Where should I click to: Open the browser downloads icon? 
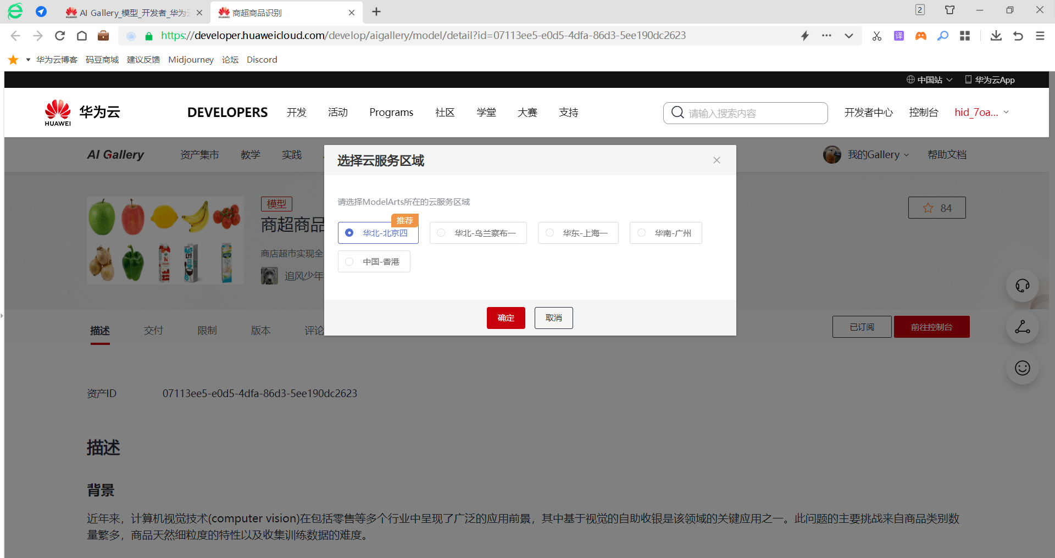996,36
